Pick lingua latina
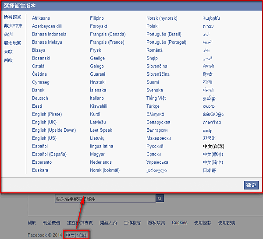The height and width of the screenshot is (239, 263). pyautogui.click(x=102, y=146)
